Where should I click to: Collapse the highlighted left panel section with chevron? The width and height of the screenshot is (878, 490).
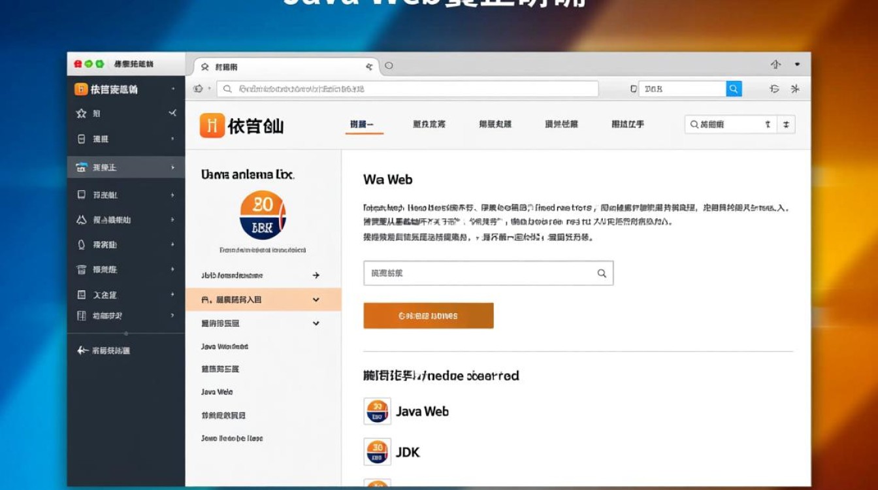316,299
